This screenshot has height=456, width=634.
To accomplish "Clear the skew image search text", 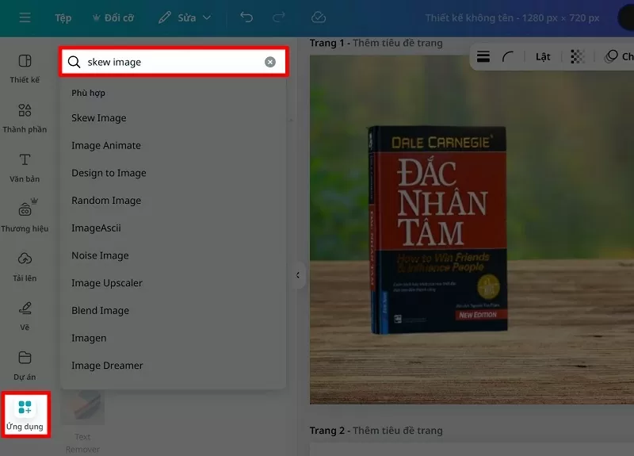I will 270,62.
